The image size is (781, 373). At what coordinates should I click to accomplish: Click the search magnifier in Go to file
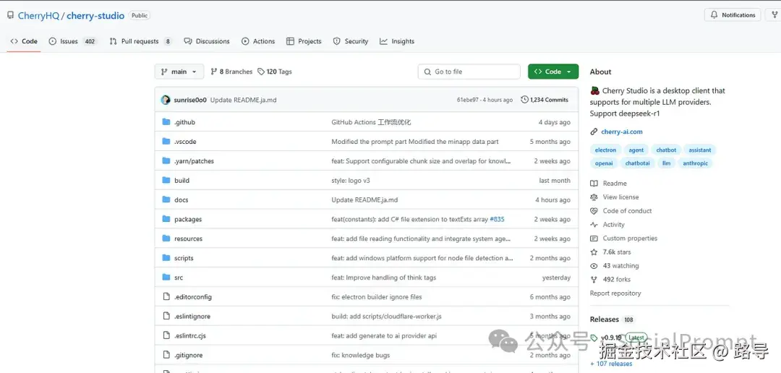click(x=427, y=72)
